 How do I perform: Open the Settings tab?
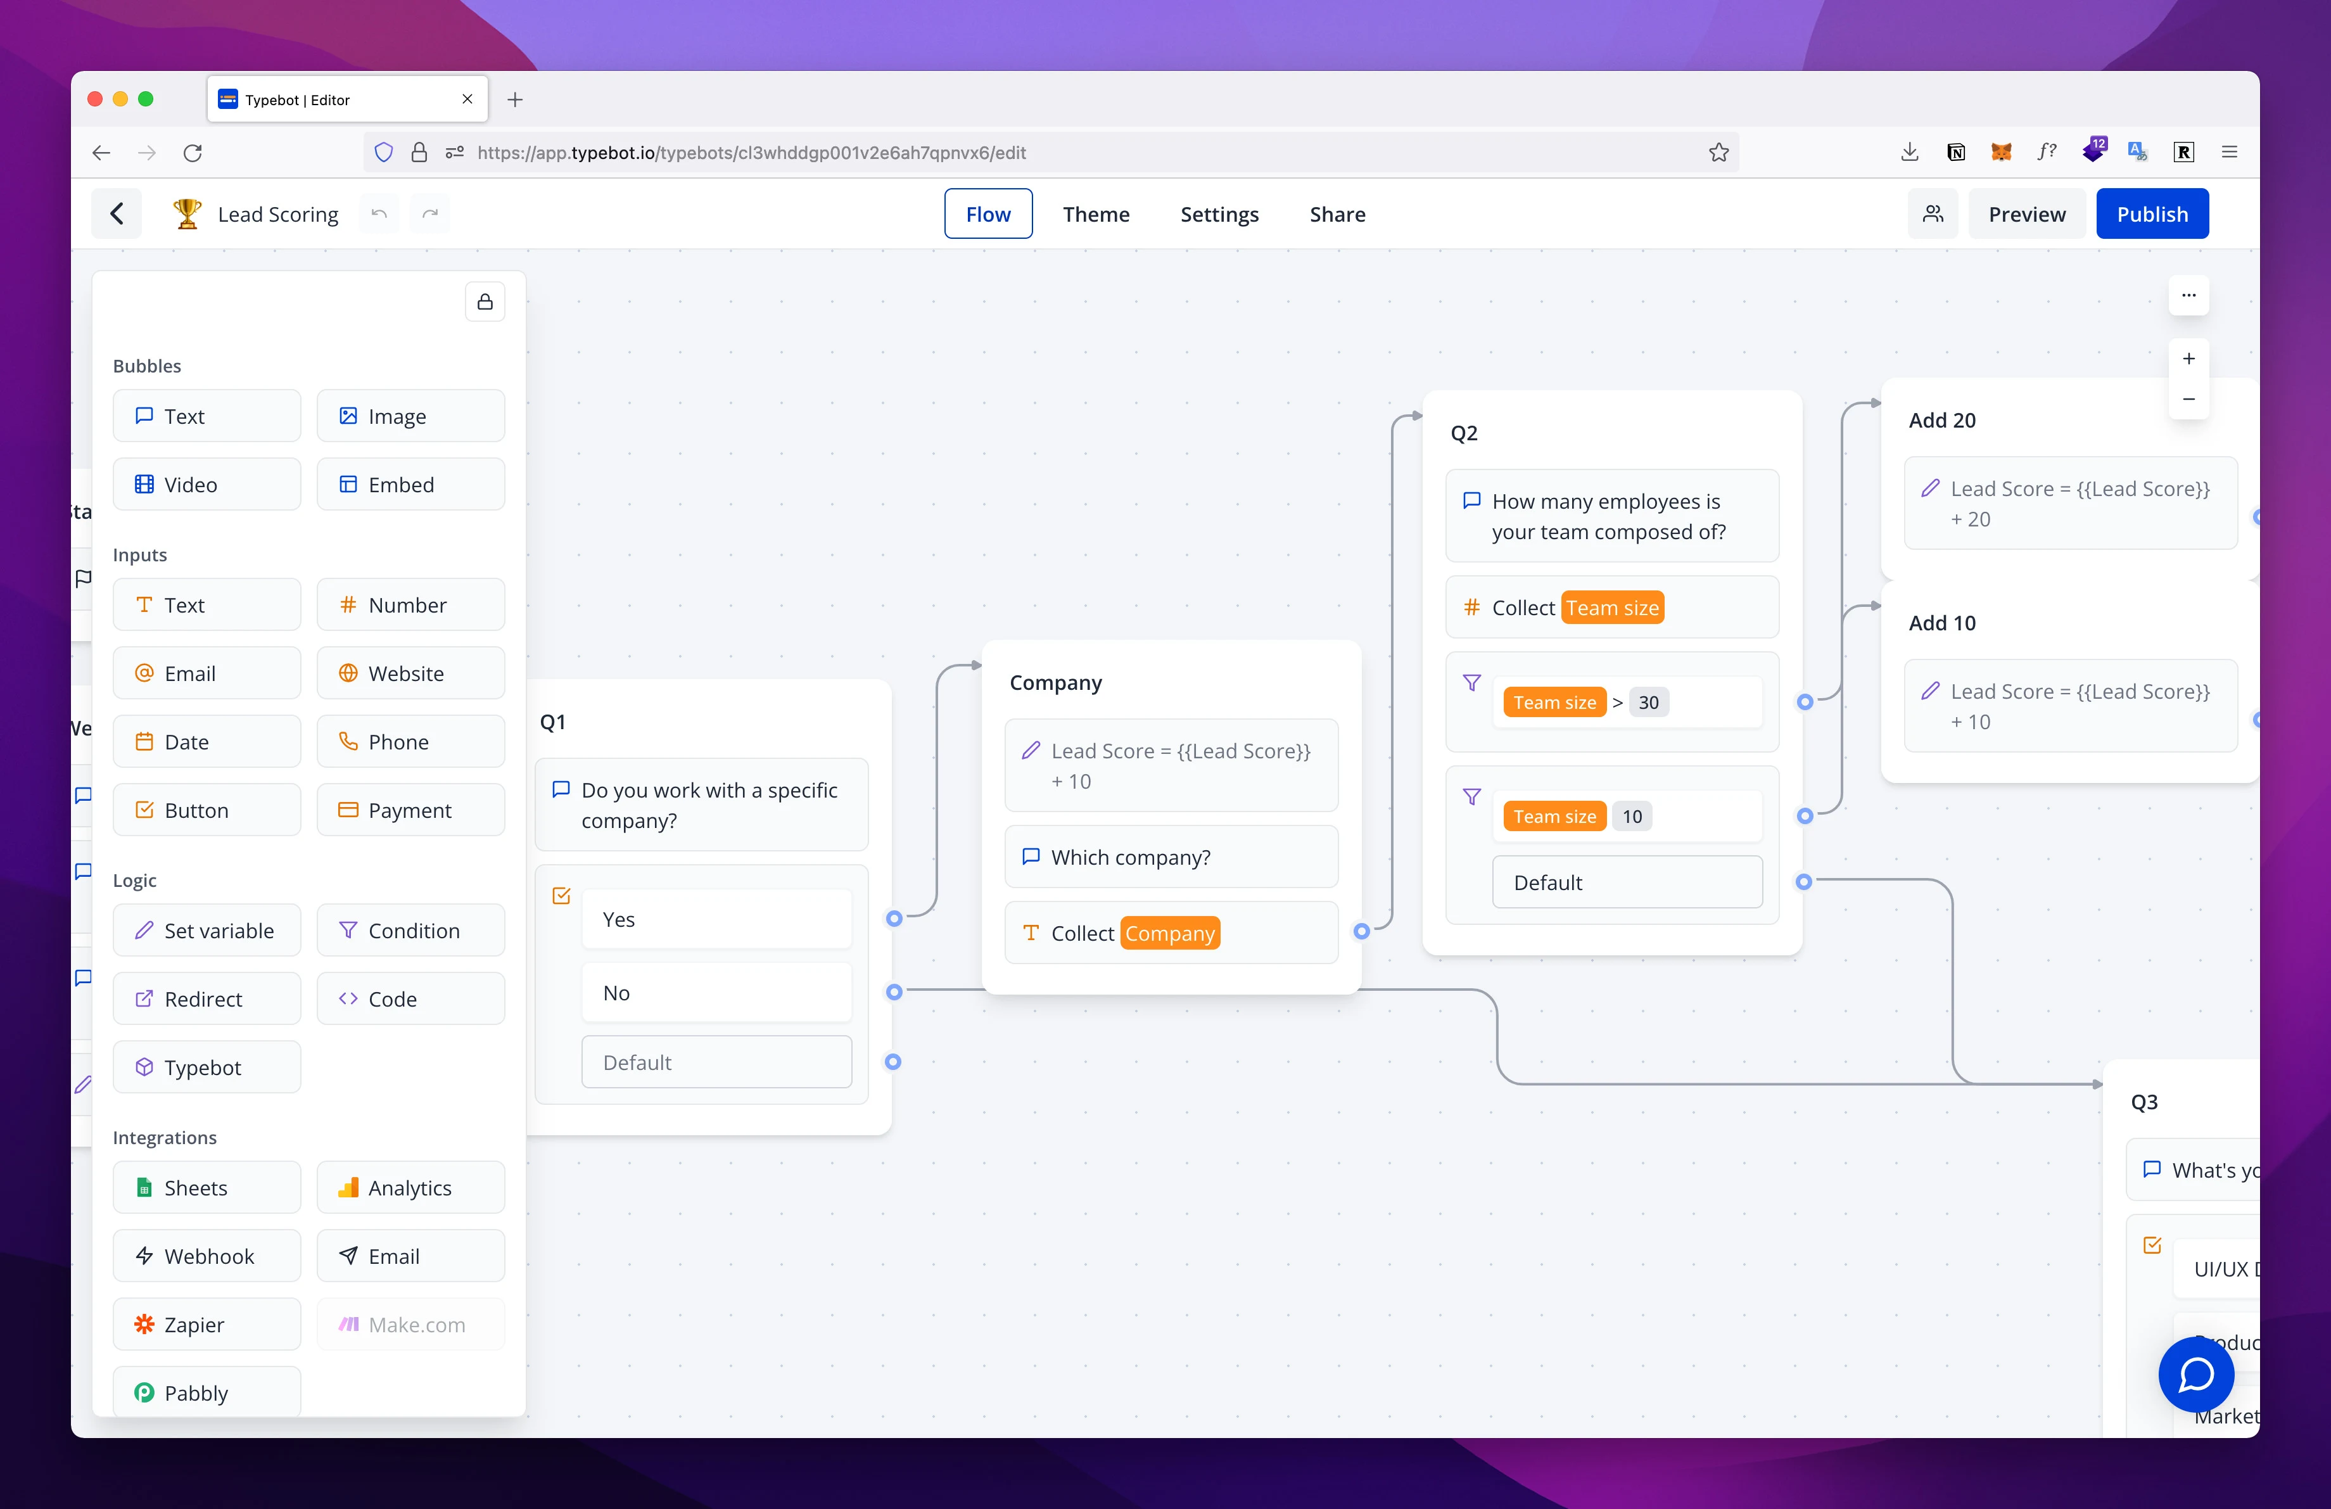tap(1220, 214)
